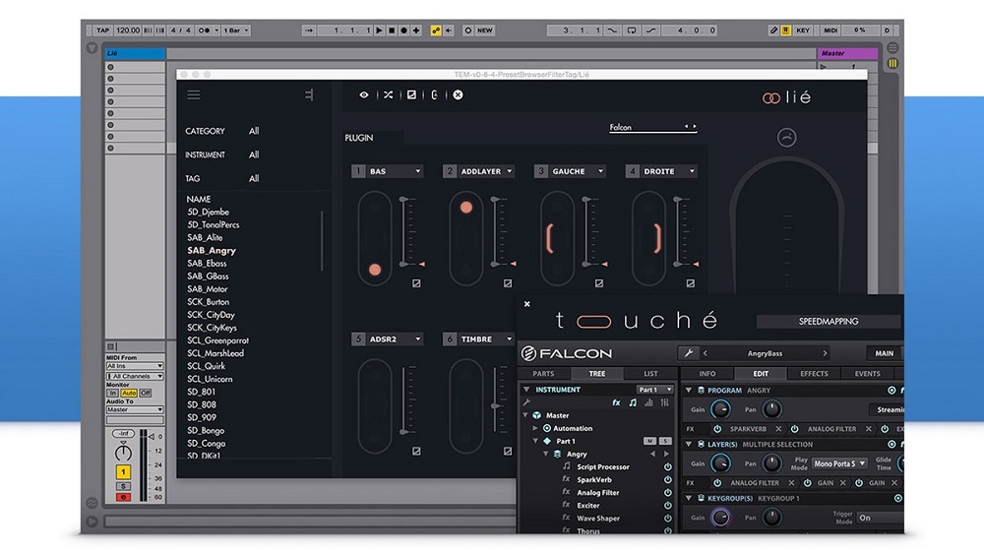The height and width of the screenshot is (553, 984).
Task: Click the MIDI map button
Action: tap(830, 31)
